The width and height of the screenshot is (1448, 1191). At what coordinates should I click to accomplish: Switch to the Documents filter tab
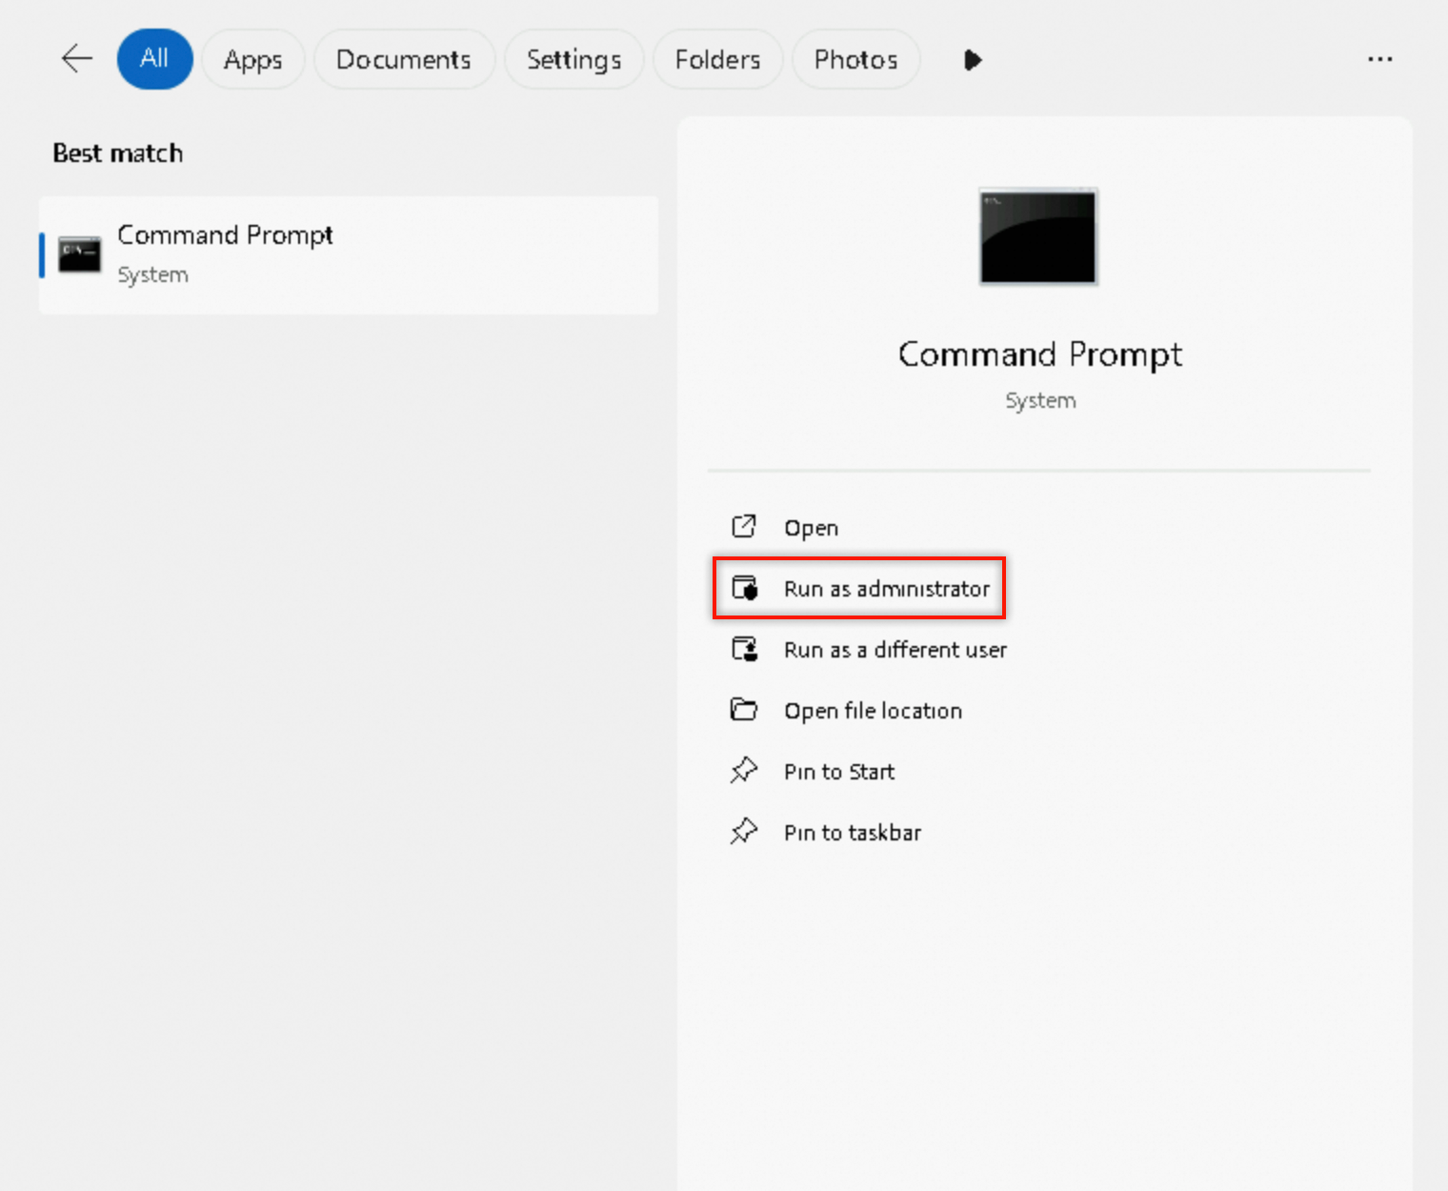point(404,59)
